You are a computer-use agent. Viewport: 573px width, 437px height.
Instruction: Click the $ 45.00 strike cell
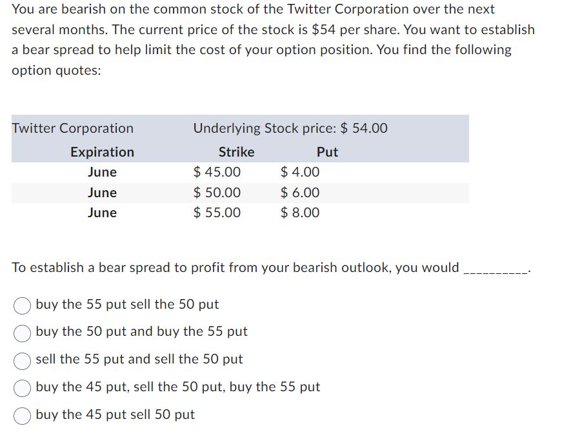[217, 172]
